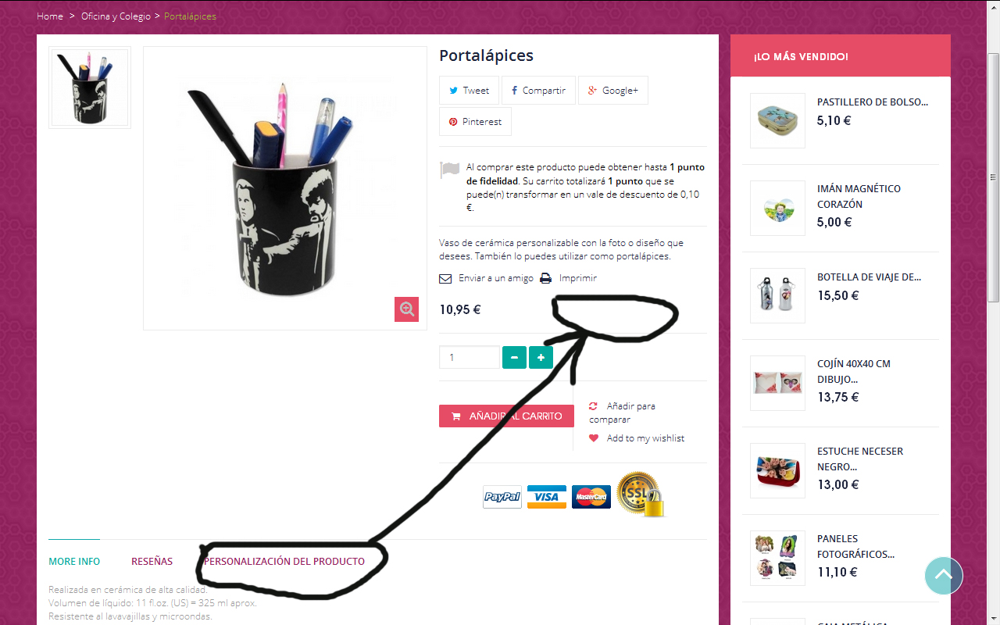Add product with Añadir al carrito button

tap(506, 416)
